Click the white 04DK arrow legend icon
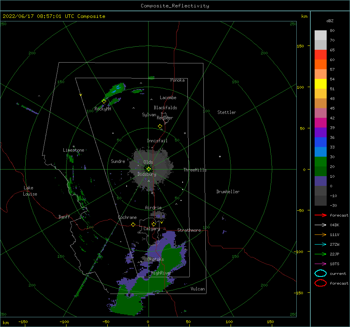Image resolution: width=350 pixels, height=327 pixels. [320, 225]
